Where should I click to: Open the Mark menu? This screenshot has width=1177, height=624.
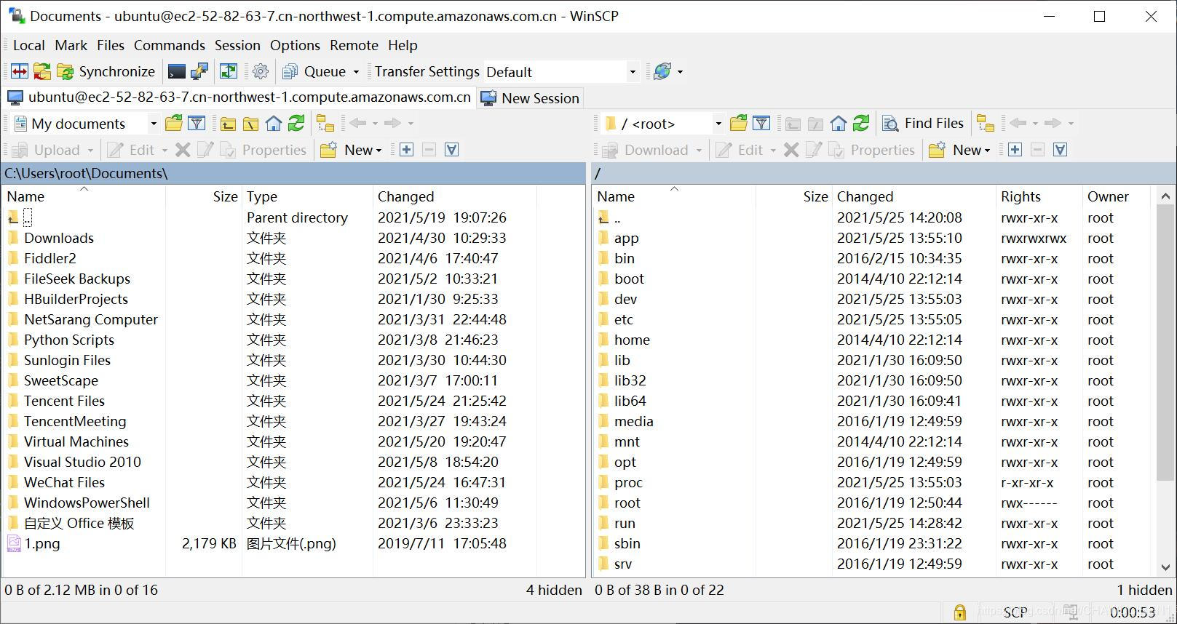(71, 45)
